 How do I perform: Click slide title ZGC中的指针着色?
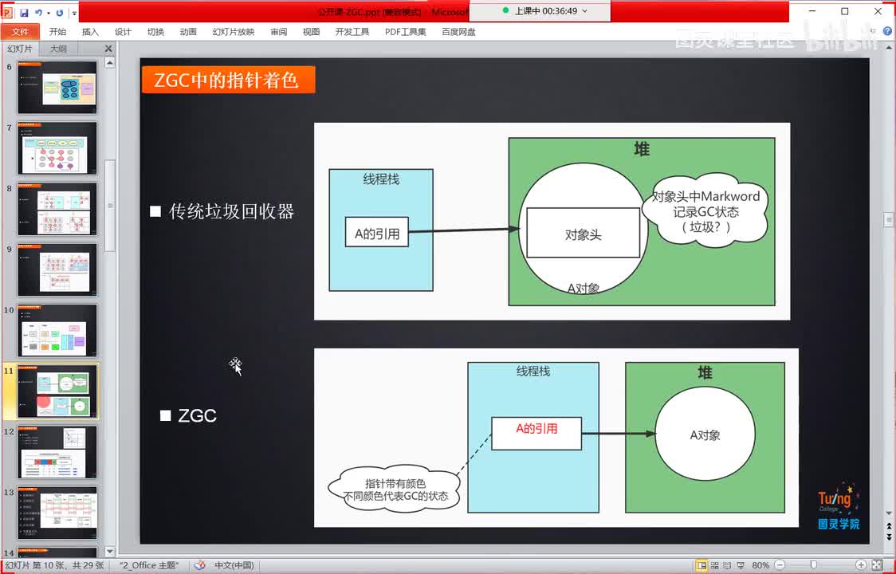[x=227, y=80]
